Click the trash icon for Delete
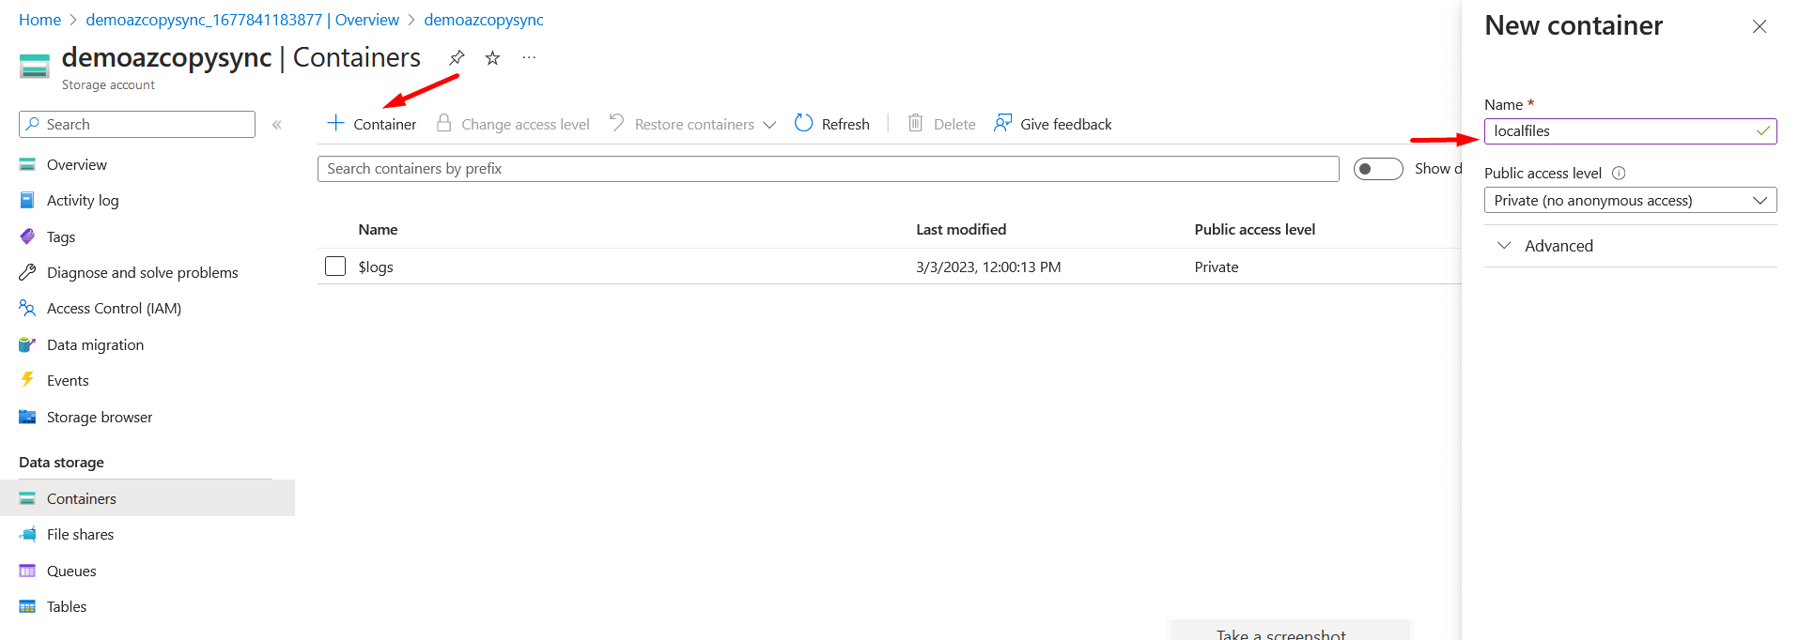 point(915,123)
